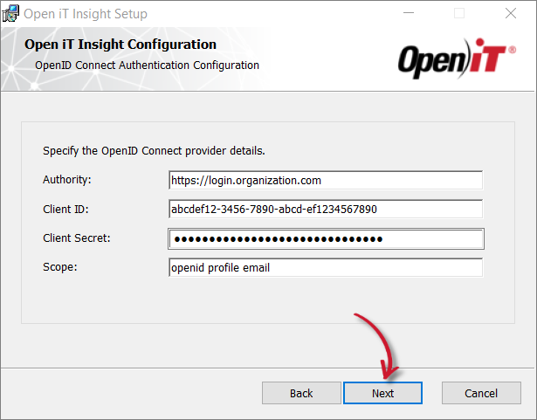This screenshot has height=420, width=537.
Task: Click the installer icon in title bar
Action: [x=10, y=13]
